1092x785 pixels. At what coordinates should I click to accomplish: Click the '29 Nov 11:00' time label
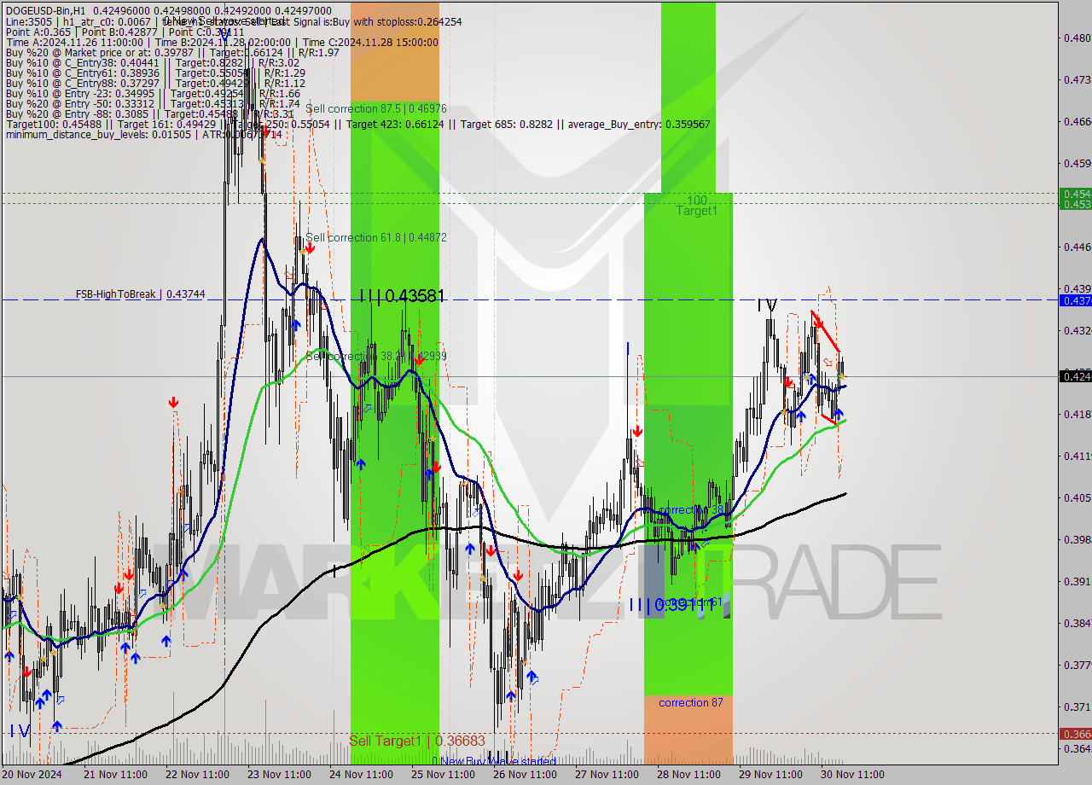coord(770,775)
